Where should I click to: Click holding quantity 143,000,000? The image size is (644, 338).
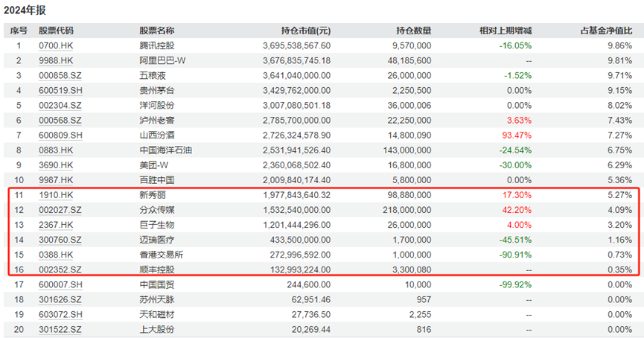[x=407, y=150]
